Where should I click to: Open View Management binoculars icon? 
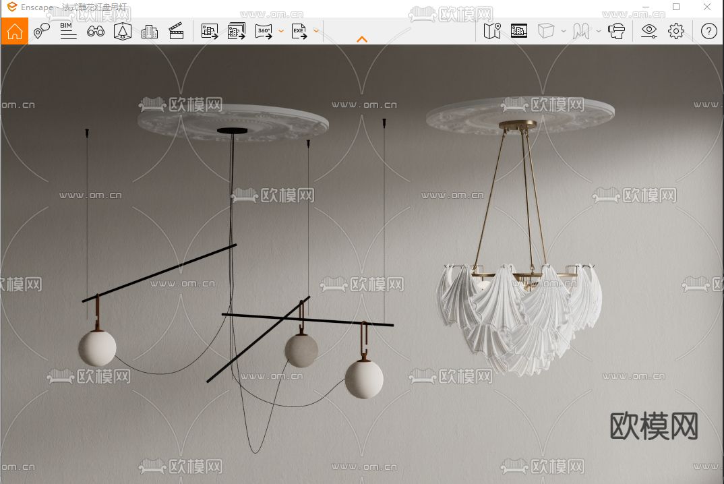point(96,31)
